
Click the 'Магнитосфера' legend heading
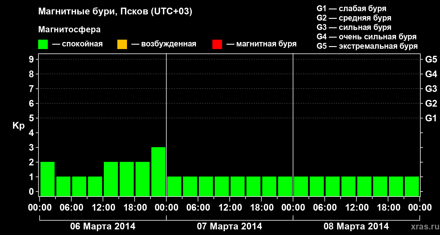(69, 30)
